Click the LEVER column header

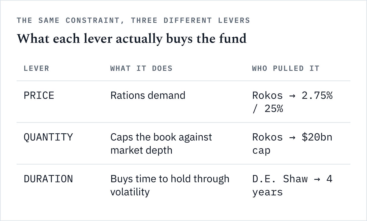[x=36, y=68]
